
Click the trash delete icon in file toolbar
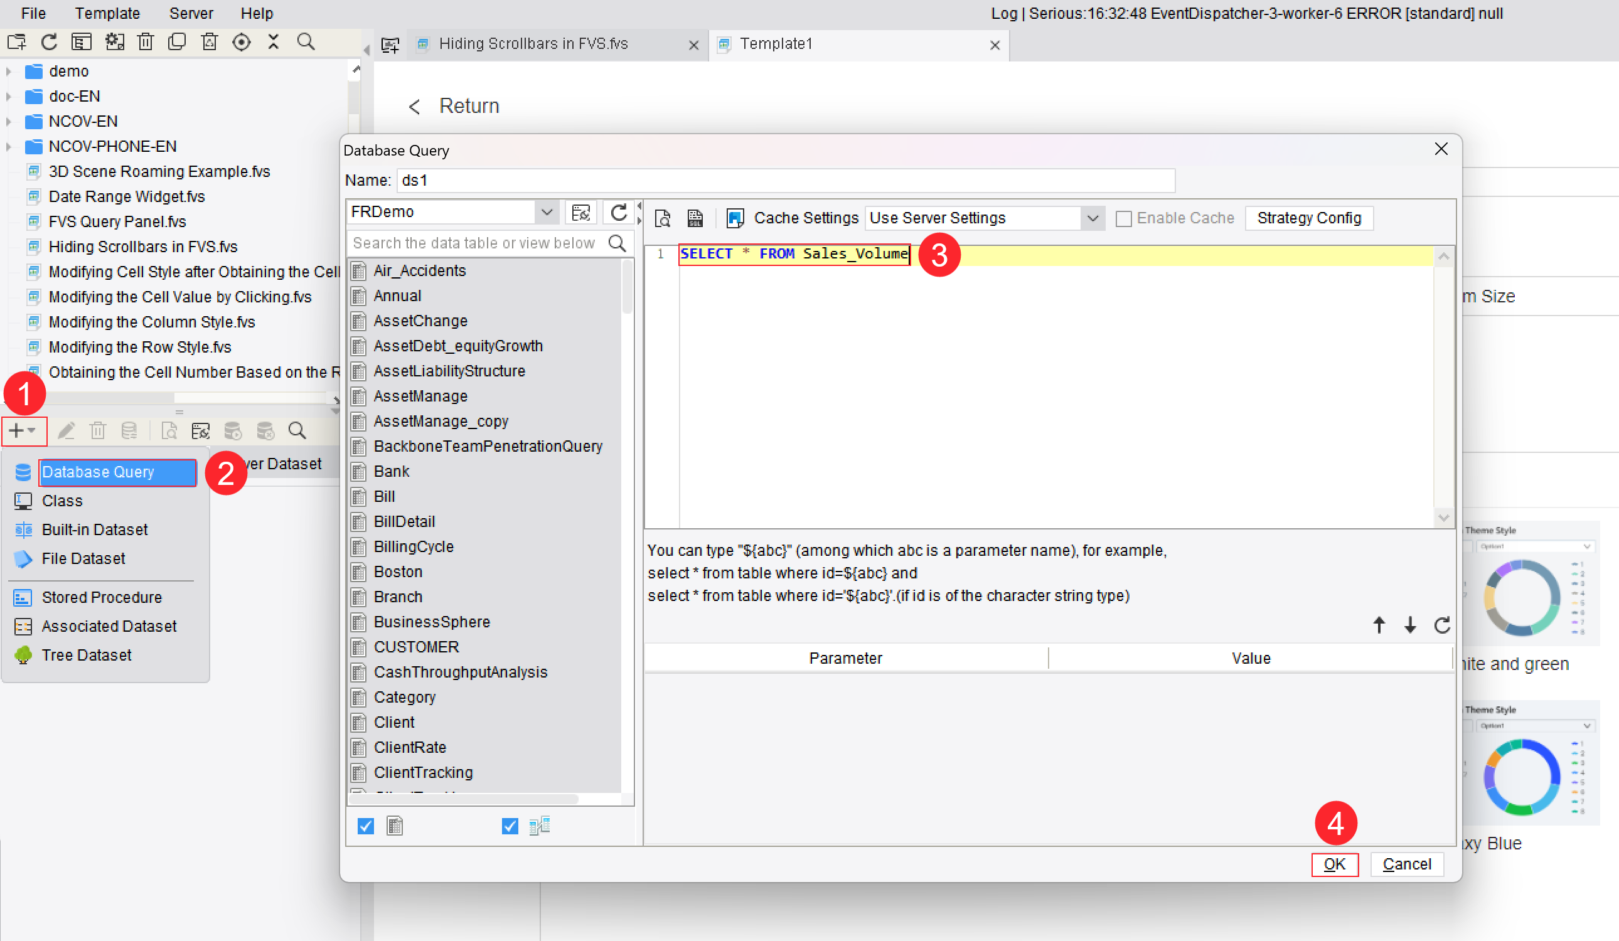146,43
